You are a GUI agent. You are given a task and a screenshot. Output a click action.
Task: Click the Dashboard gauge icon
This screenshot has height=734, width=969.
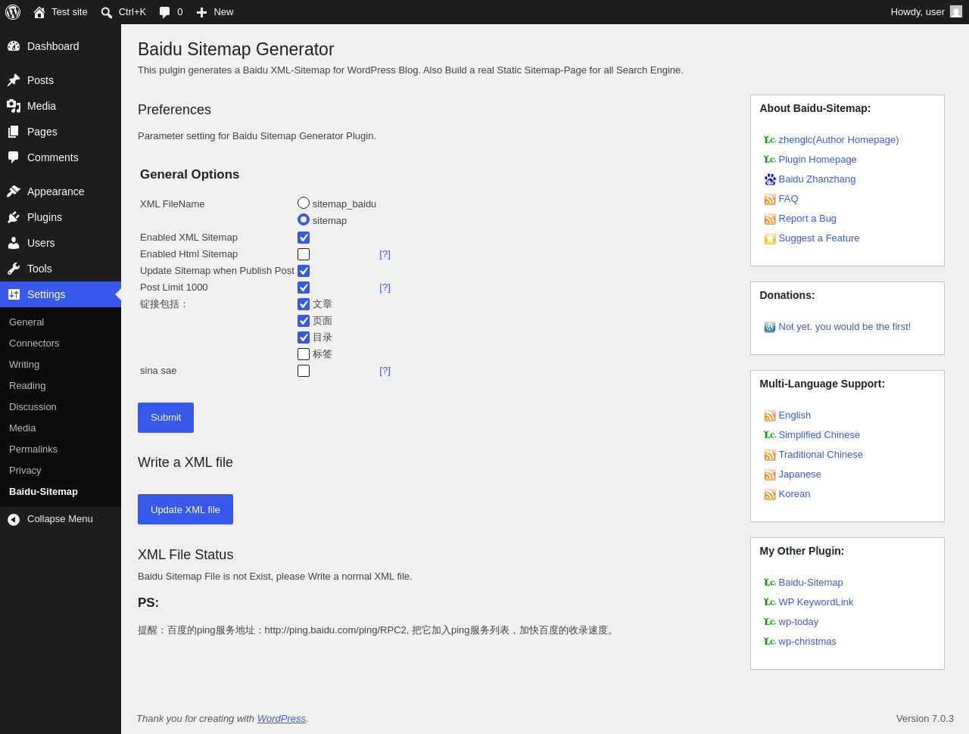click(x=14, y=46)
